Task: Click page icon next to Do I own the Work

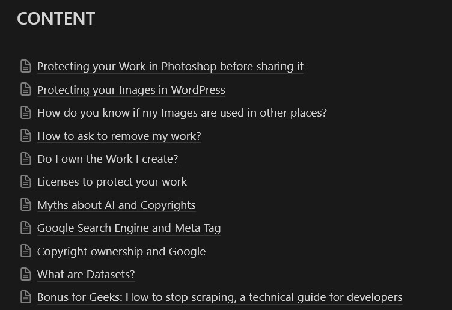Action: [25, 159]
